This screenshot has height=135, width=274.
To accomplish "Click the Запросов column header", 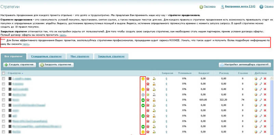I will coord(167,73).
